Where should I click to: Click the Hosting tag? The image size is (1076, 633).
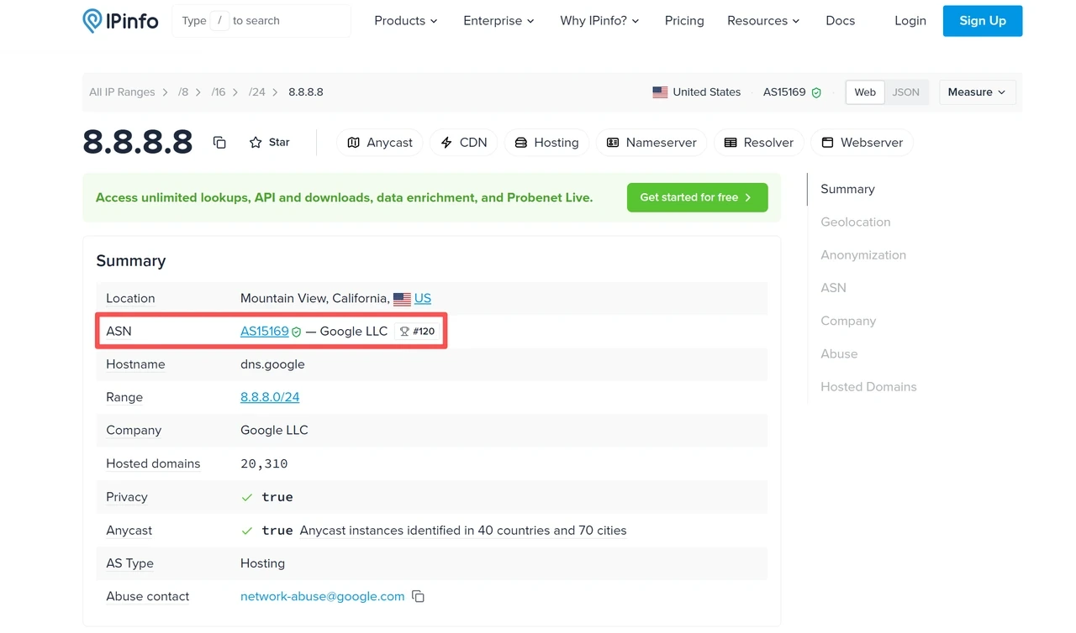coord(546,143)
